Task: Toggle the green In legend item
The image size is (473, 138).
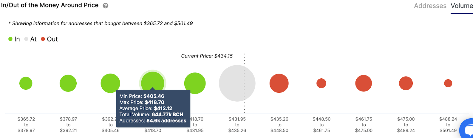Action: pos(14,39)
